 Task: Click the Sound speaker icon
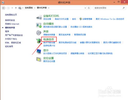tap(39, 33)
